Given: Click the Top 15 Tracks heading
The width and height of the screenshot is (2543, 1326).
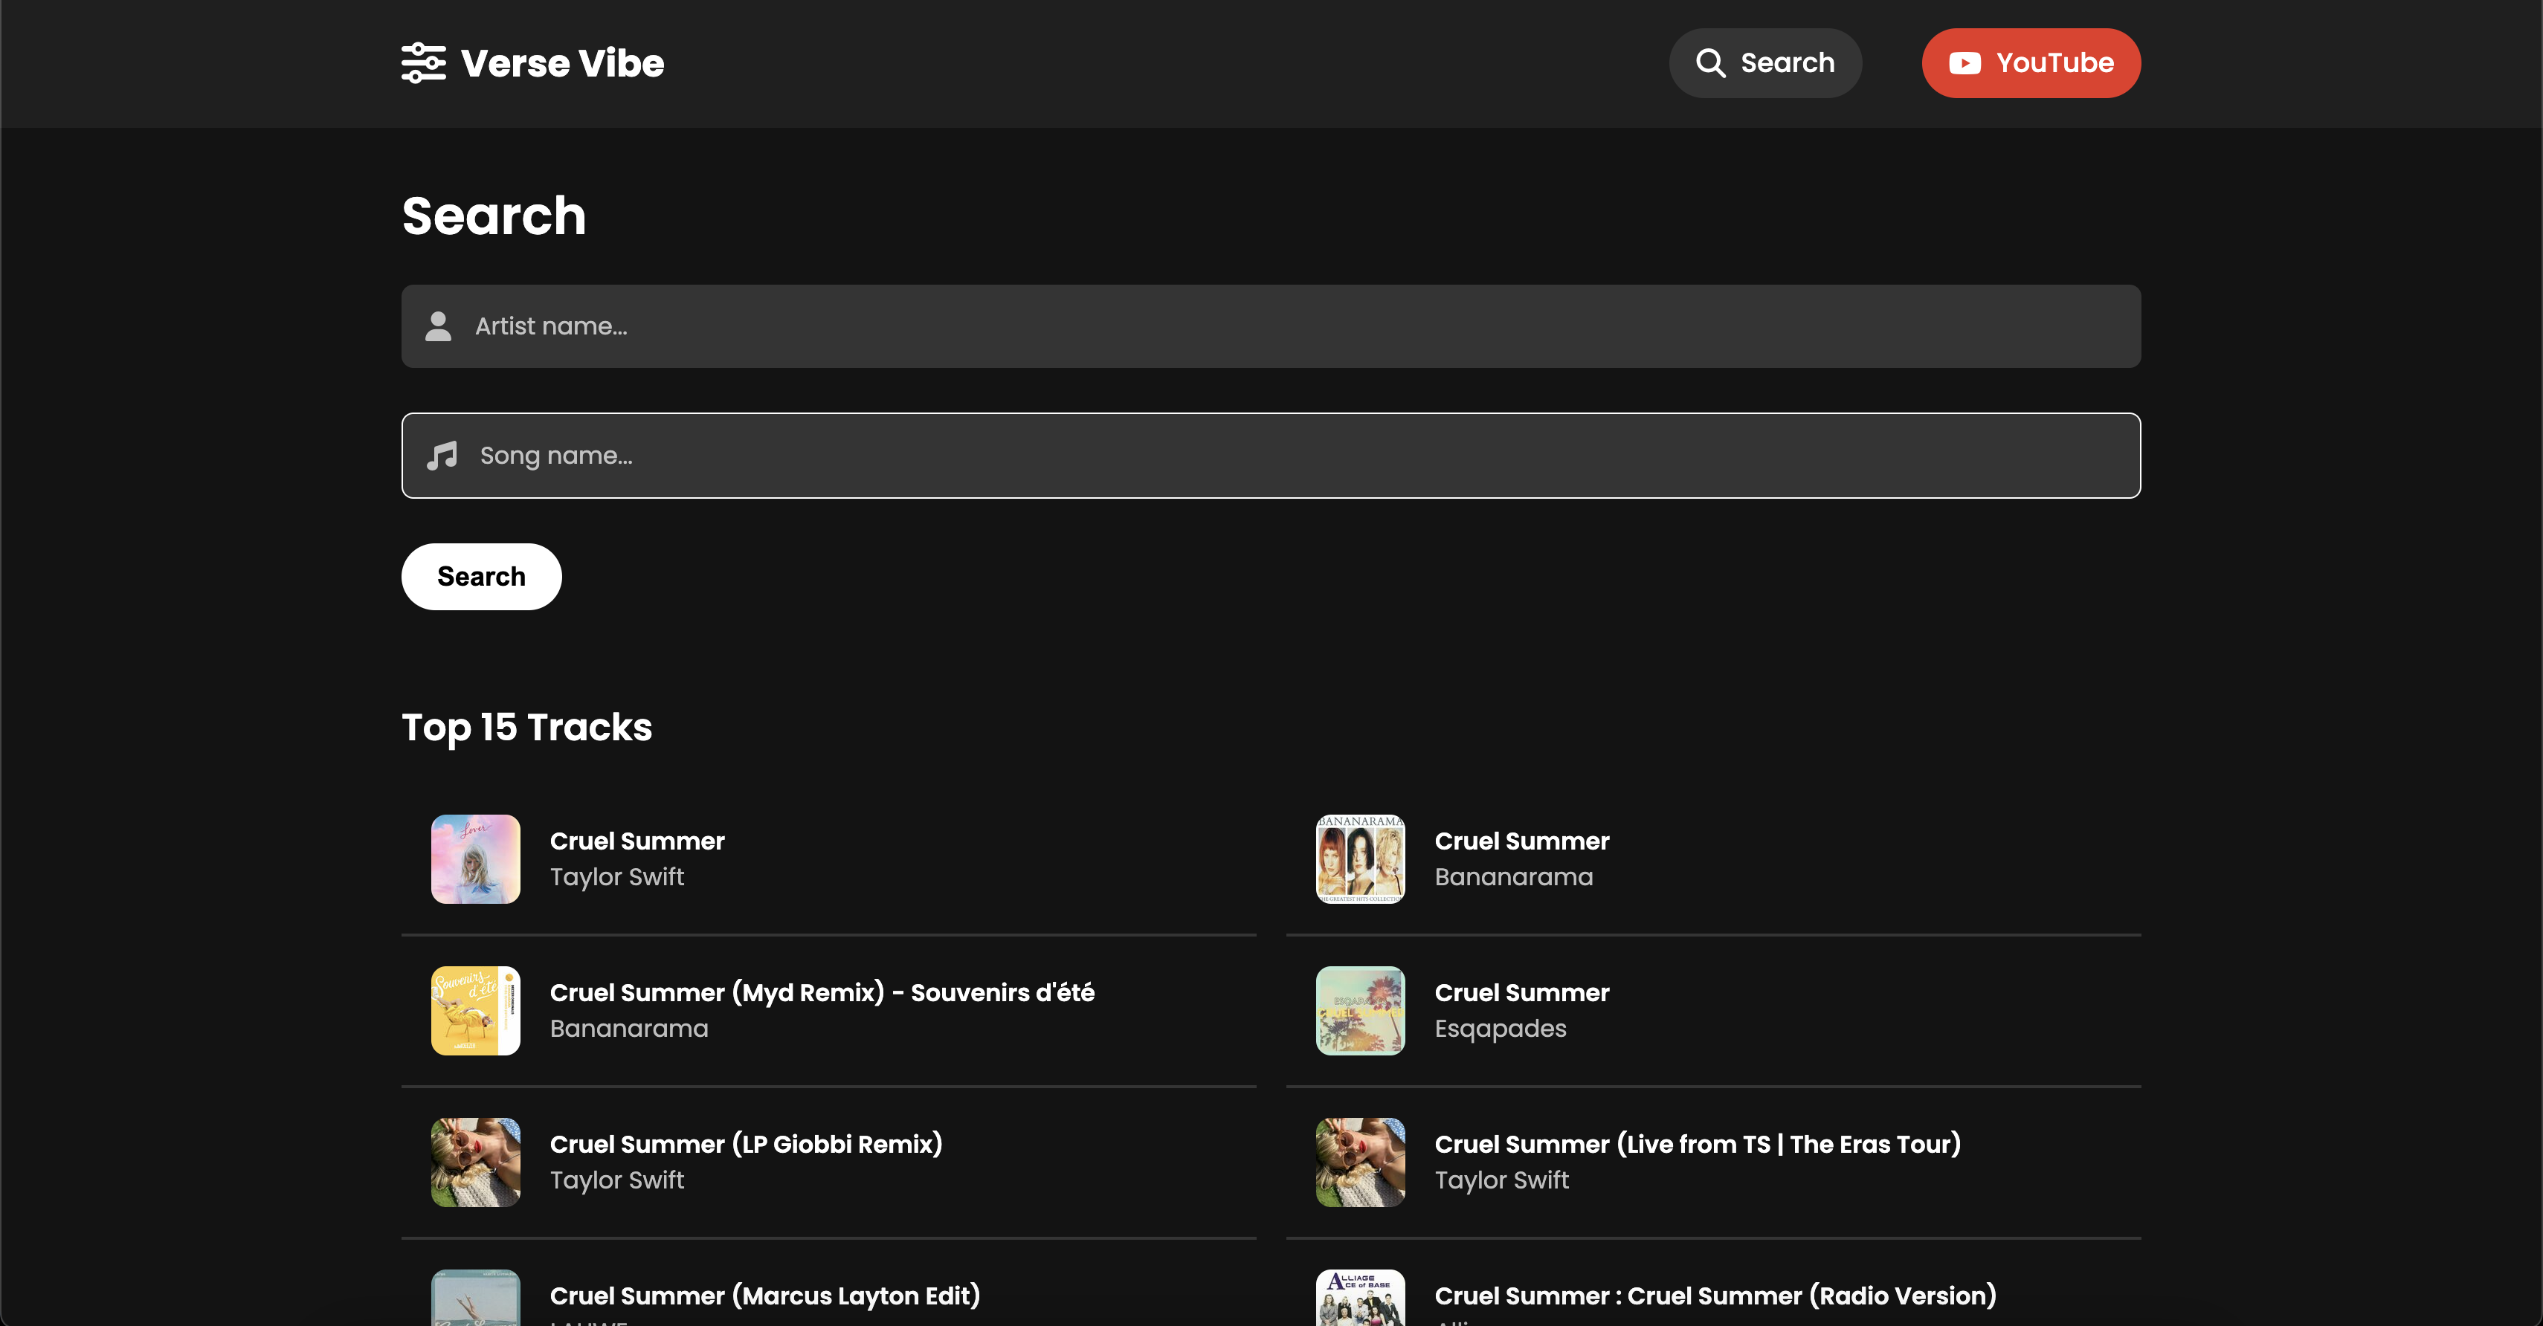Looking at the screenshot, I should [x=526, y=728].
